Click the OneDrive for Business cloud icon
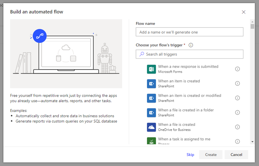 152,127
